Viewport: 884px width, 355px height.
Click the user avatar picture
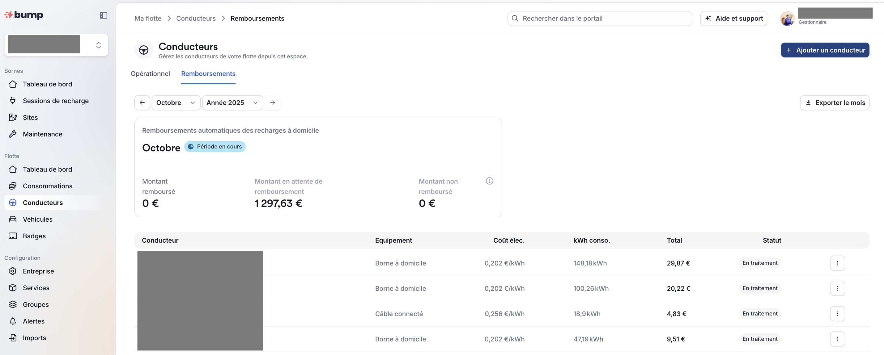tap(787, 19)
